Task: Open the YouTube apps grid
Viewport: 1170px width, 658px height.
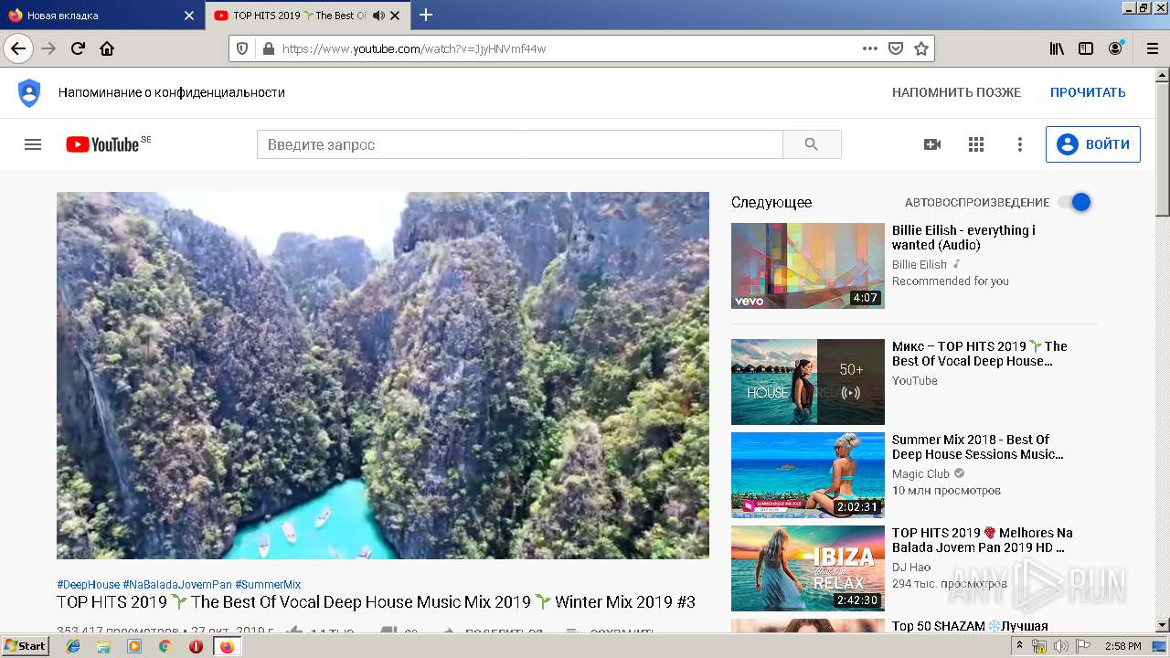Action: [976, 144]
